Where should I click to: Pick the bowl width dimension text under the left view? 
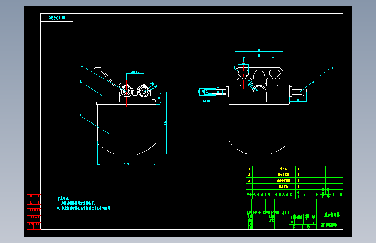point(127,163)
